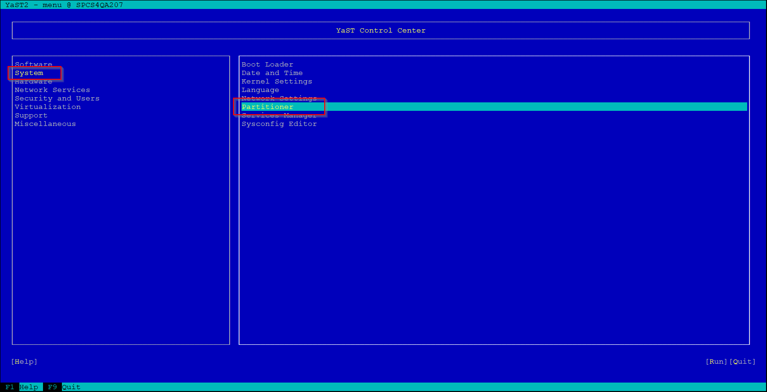Open the Miscellaneous category
This screenshot has height=392, width=767.
click(45, 124)
